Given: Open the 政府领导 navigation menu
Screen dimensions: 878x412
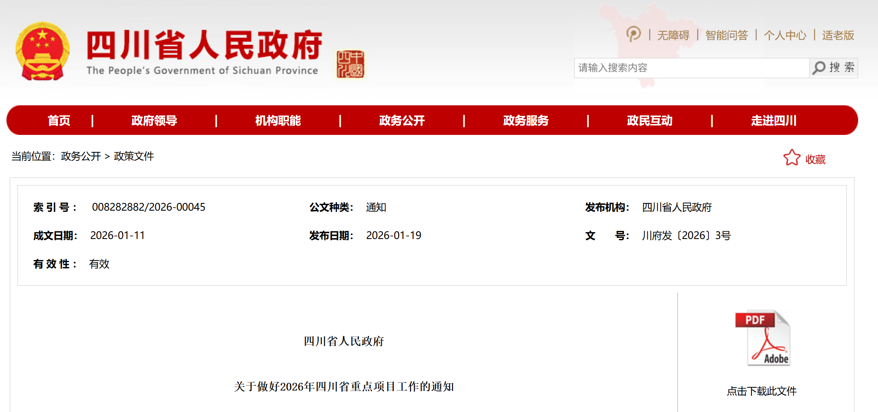Looking at the screenshot, I should pos(154,121).
